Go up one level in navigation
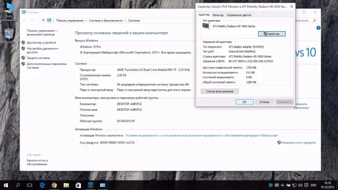 click(x=43, y=21)
